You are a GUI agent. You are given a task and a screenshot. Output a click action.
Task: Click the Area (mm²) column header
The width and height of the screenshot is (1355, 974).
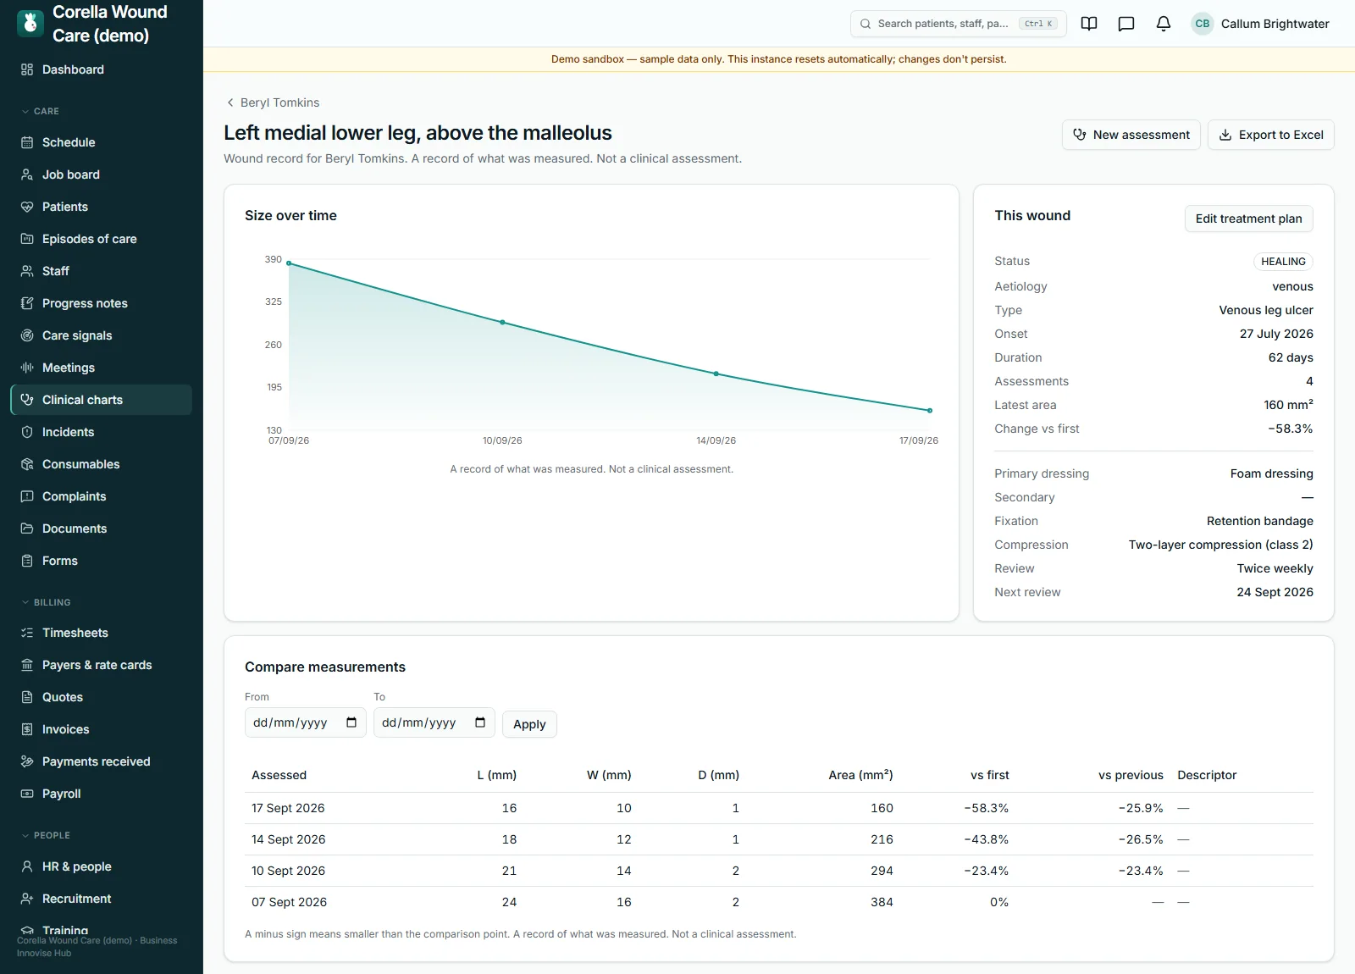click(x=860, y=775)
